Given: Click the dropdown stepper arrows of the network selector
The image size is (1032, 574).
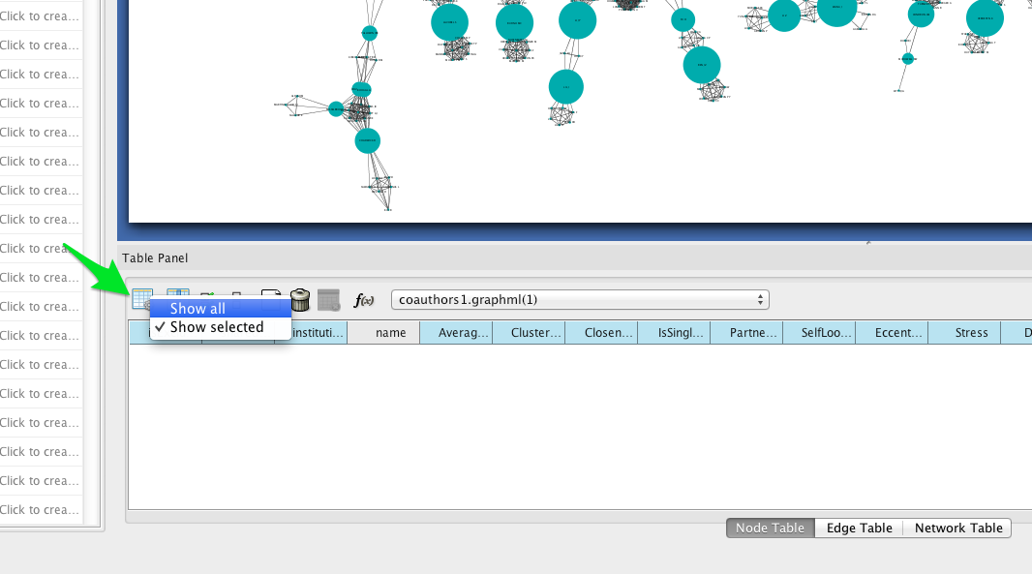Looking at the screenshot, I should pyautogui.click(x=760, y=299).
